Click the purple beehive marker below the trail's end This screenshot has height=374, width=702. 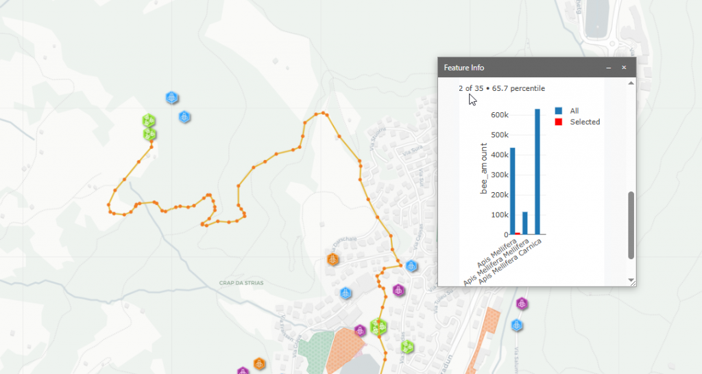click(x=398, y=291)
